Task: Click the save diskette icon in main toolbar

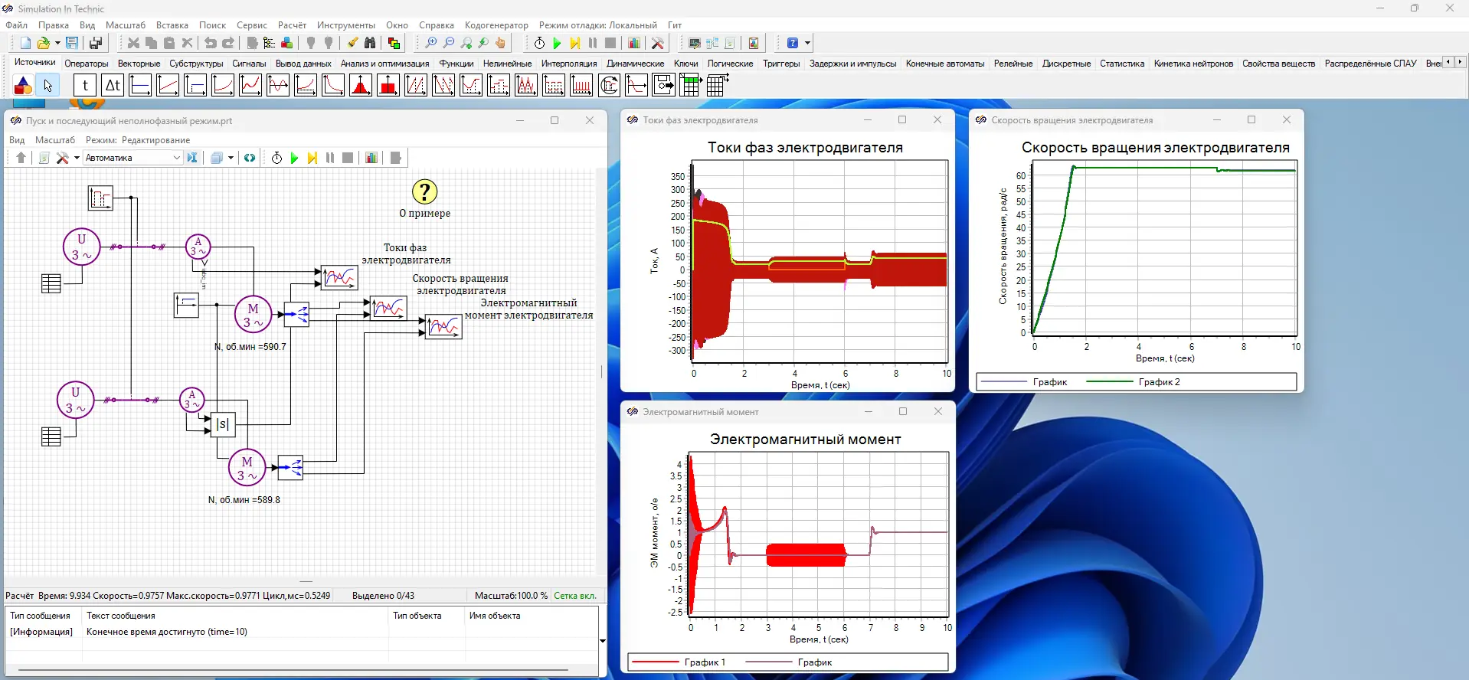Action: pyautogui.click(x=72, y=43)
